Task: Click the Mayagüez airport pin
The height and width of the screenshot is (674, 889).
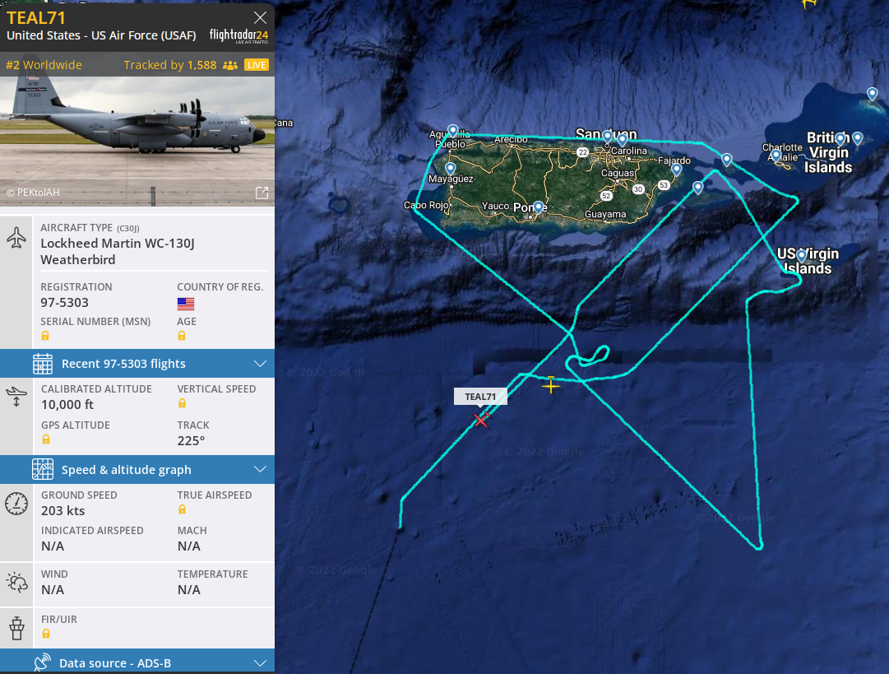Action: (450, 169)
